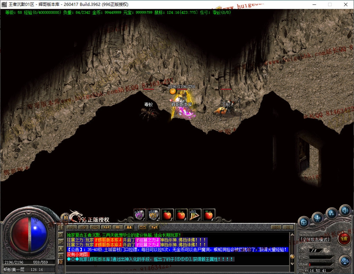Click the chat text input field

[177, 268]
